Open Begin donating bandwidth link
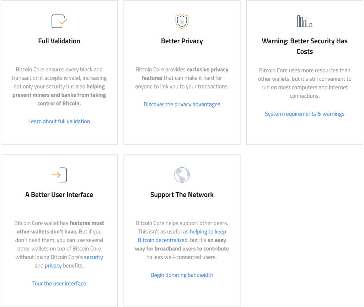The image size is (364, 307). pos(182,275)
